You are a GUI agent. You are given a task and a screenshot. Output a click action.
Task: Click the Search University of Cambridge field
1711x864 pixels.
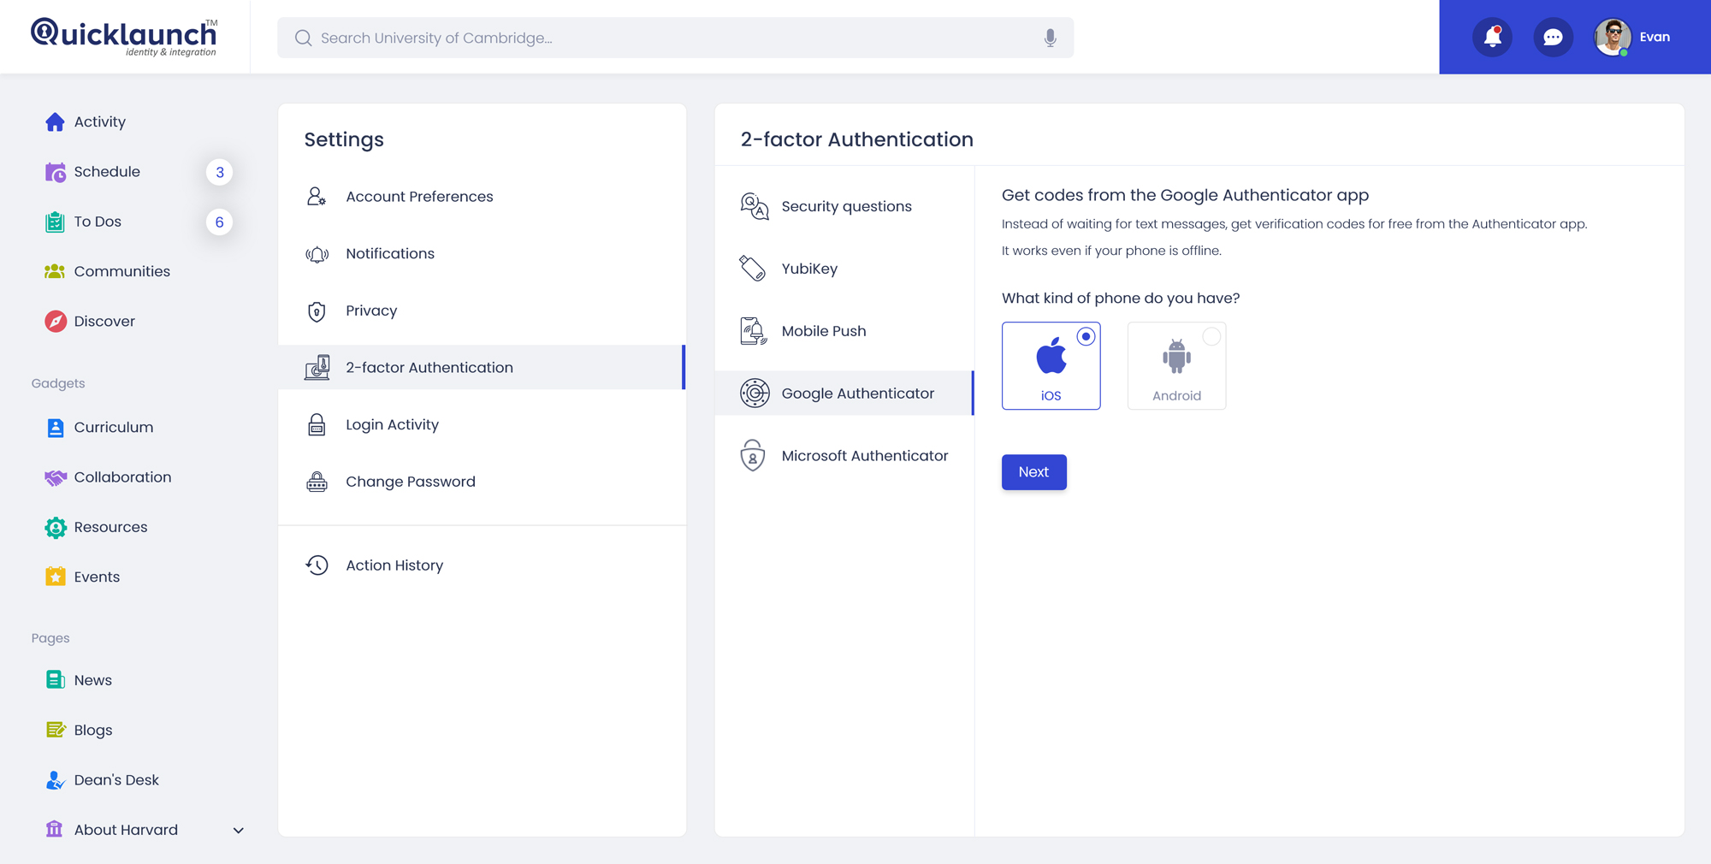(675, 38)
